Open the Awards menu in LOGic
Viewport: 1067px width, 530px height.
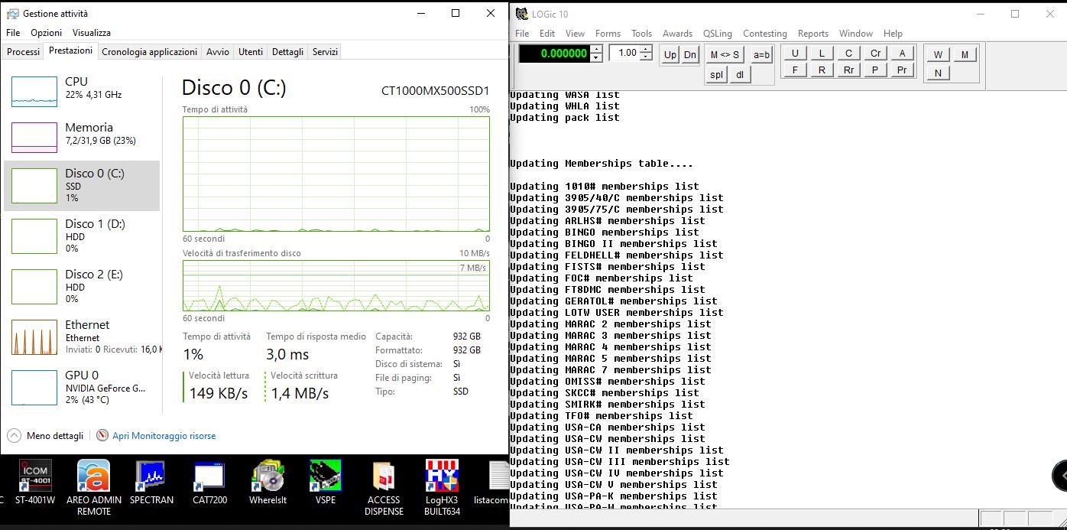(x=676, y=34)
